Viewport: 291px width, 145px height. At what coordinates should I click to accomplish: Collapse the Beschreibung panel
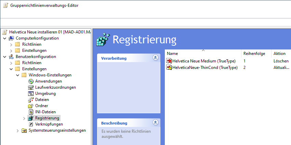(x=156, y=122)
